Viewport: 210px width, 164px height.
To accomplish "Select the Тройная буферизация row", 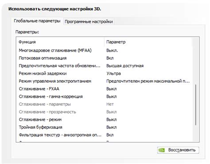I will [104, 127].
